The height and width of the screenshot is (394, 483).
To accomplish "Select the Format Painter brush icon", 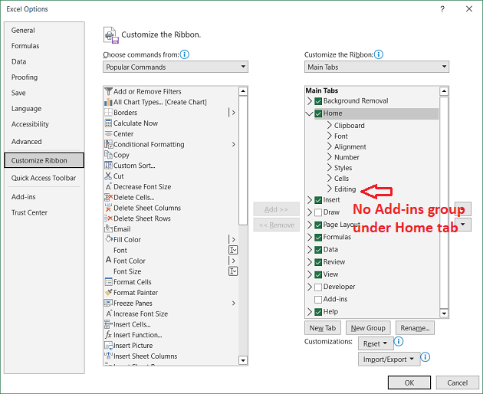I will click(x=108, y=292).
